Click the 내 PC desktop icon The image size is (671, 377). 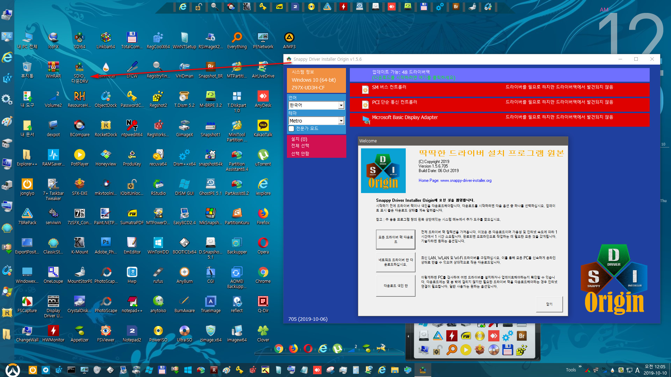click(27, 40)
